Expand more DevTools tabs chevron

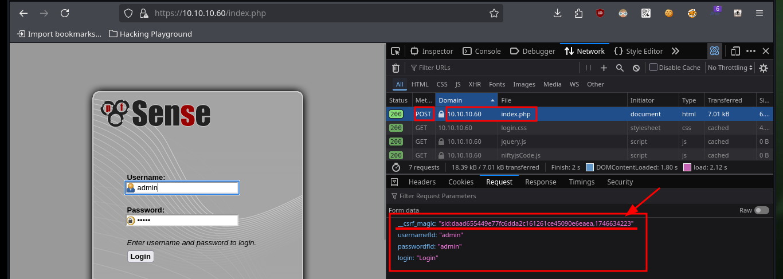(x=675, y=51)
